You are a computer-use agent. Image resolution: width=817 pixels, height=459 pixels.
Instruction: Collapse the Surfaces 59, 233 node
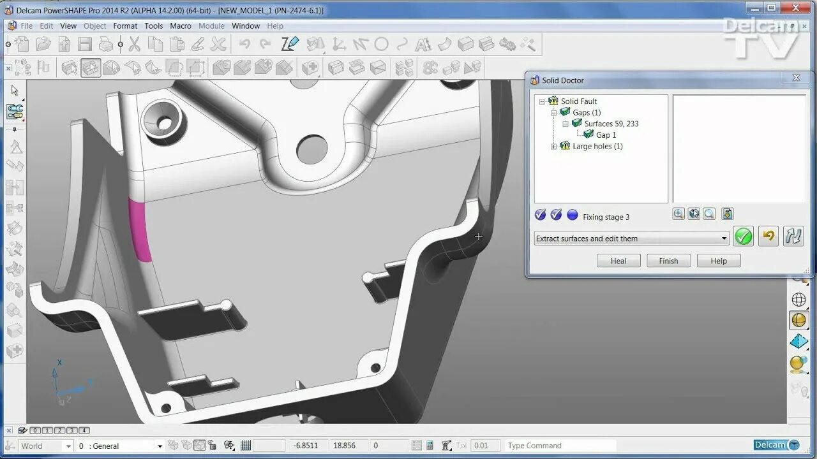(566, 124)
